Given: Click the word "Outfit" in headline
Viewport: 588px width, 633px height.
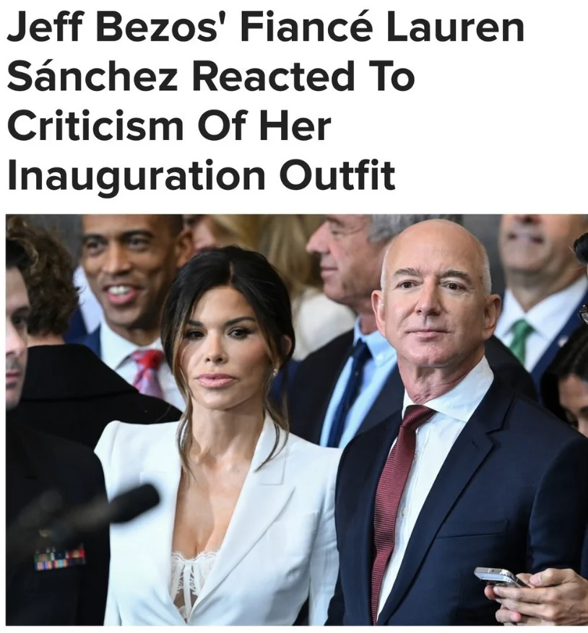Looking at the screenshot, I should tap(338, 175).
